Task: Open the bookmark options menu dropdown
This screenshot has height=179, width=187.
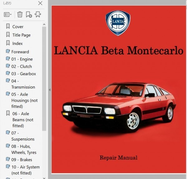Action: 7,15
